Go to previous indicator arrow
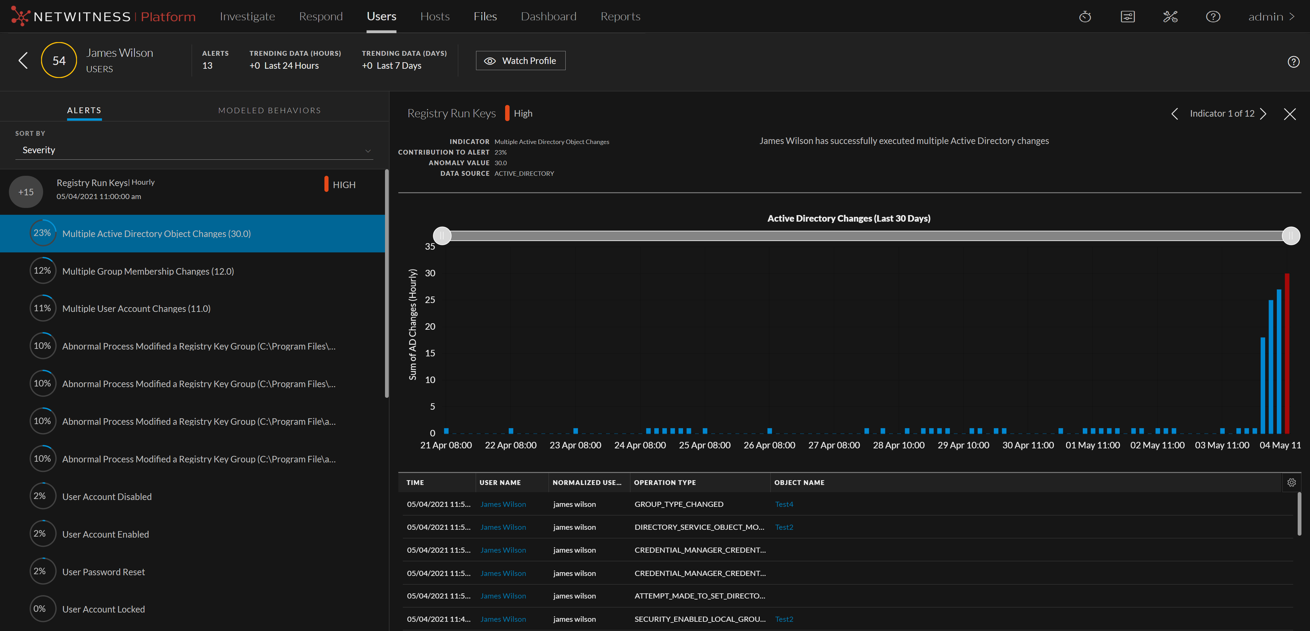Image resolution: width=1310 pixels, height=631 pixels. point(1174,114)
